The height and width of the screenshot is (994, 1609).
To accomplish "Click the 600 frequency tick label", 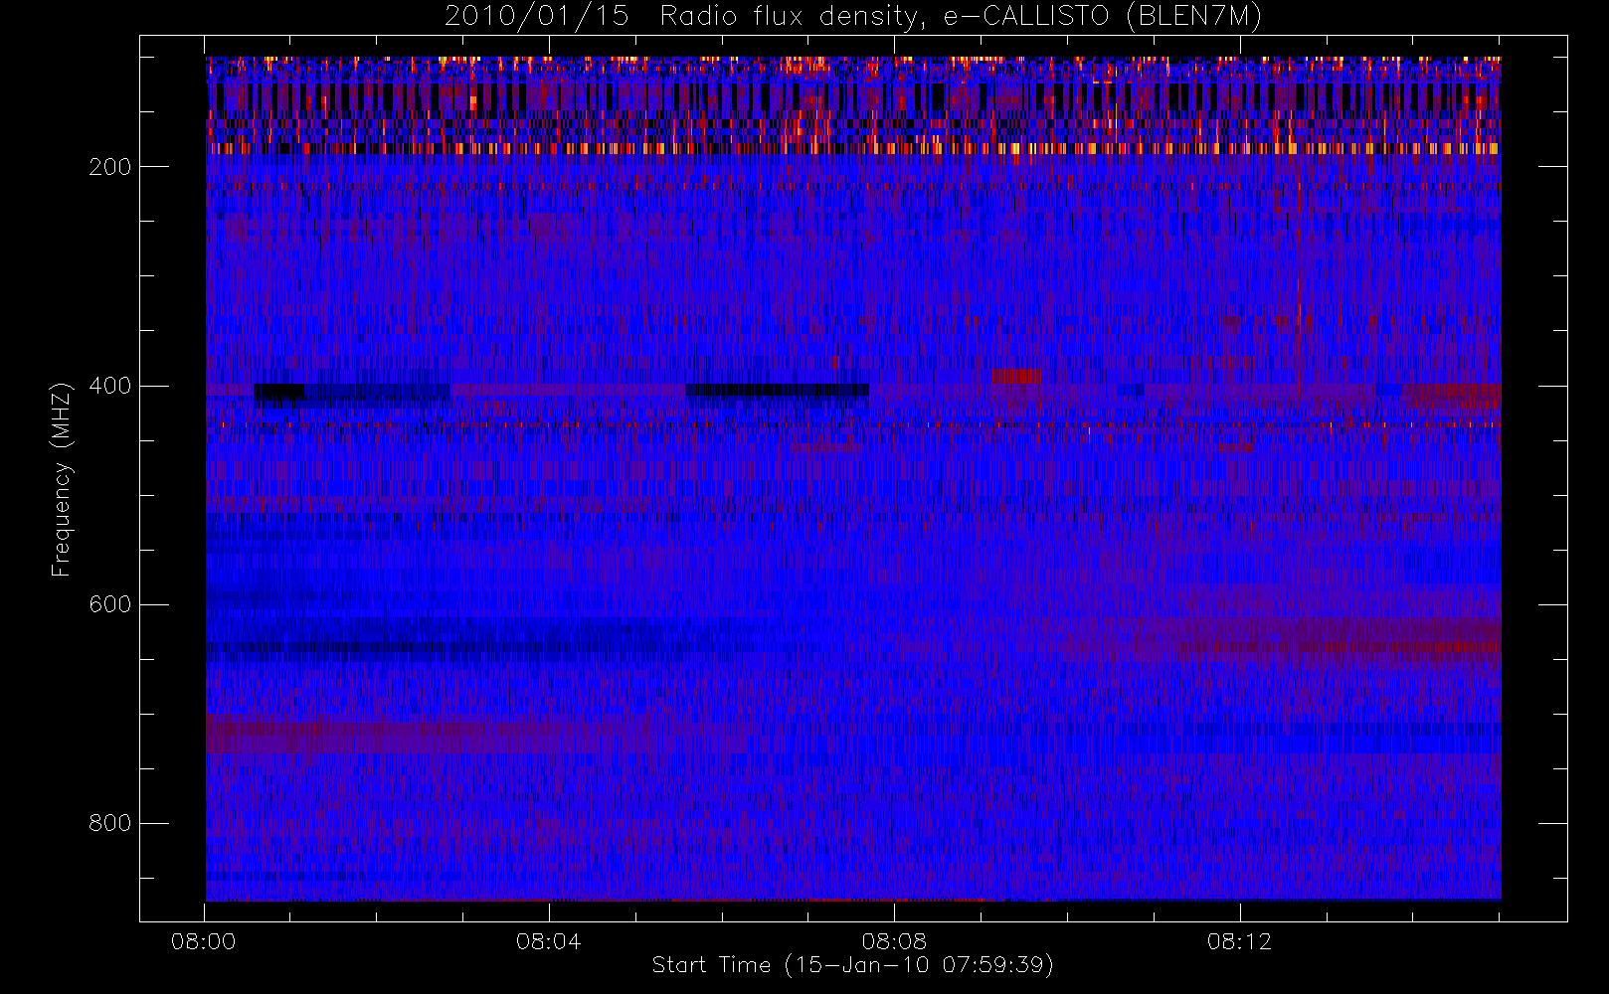I will pyautogui.click(x=109, y=604).
